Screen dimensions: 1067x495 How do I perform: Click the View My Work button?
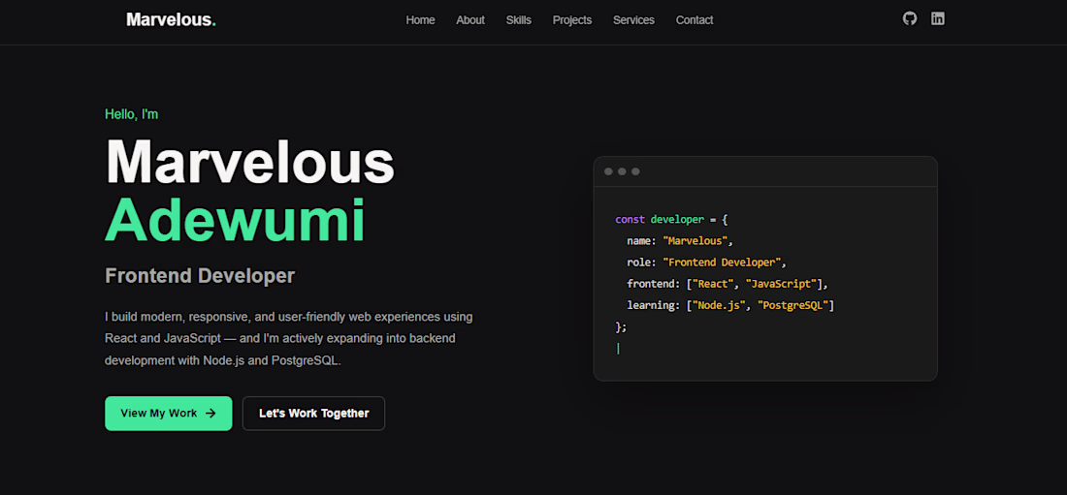pyautogui.click(x=169, y=414)
